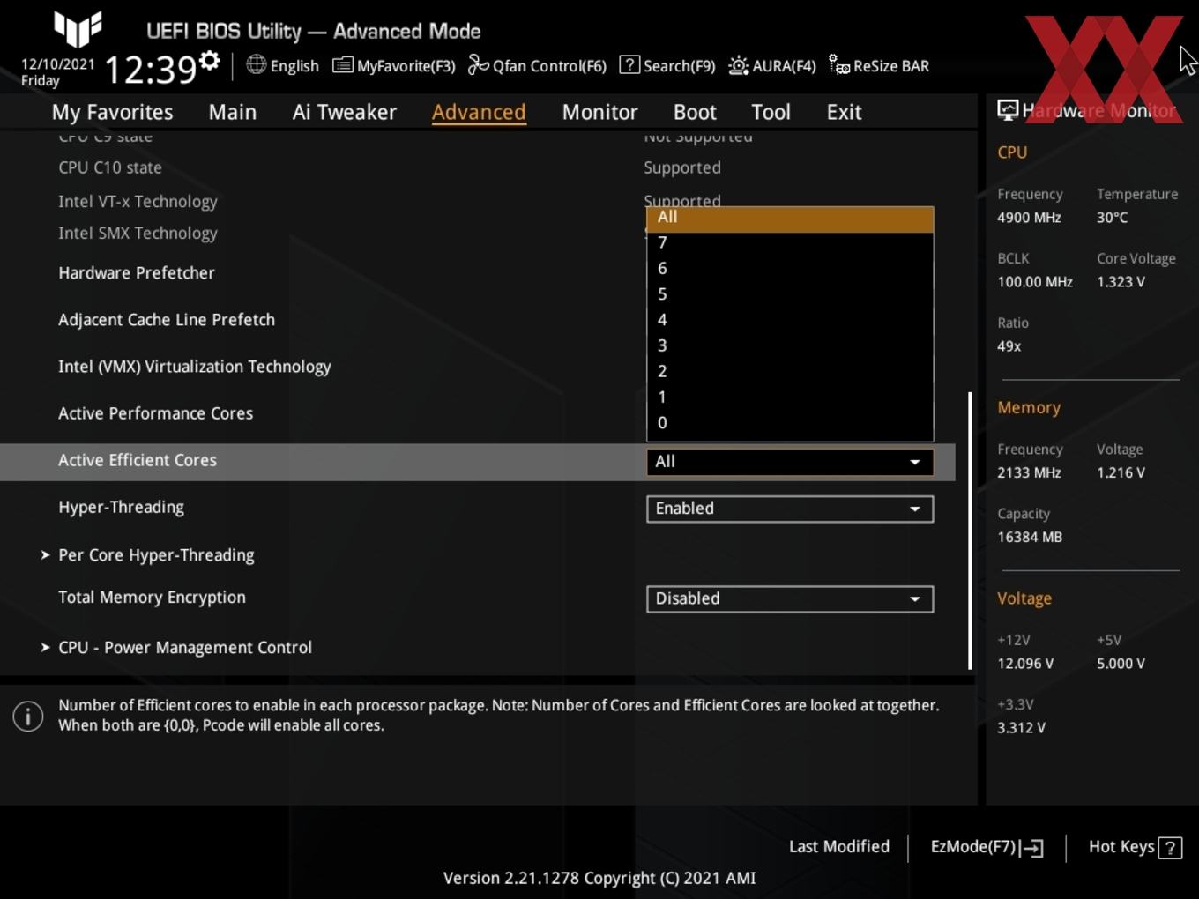The image size is (1199, 899).
Task: Open the Tool tab
Action: click(771, 112)
